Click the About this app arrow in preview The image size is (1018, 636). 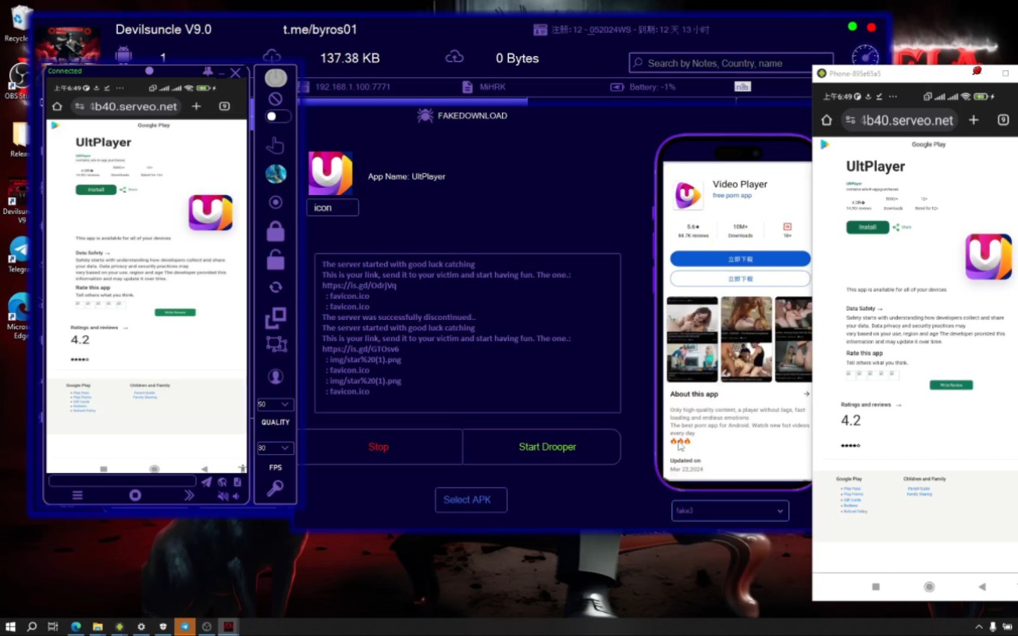click(806, 394)
